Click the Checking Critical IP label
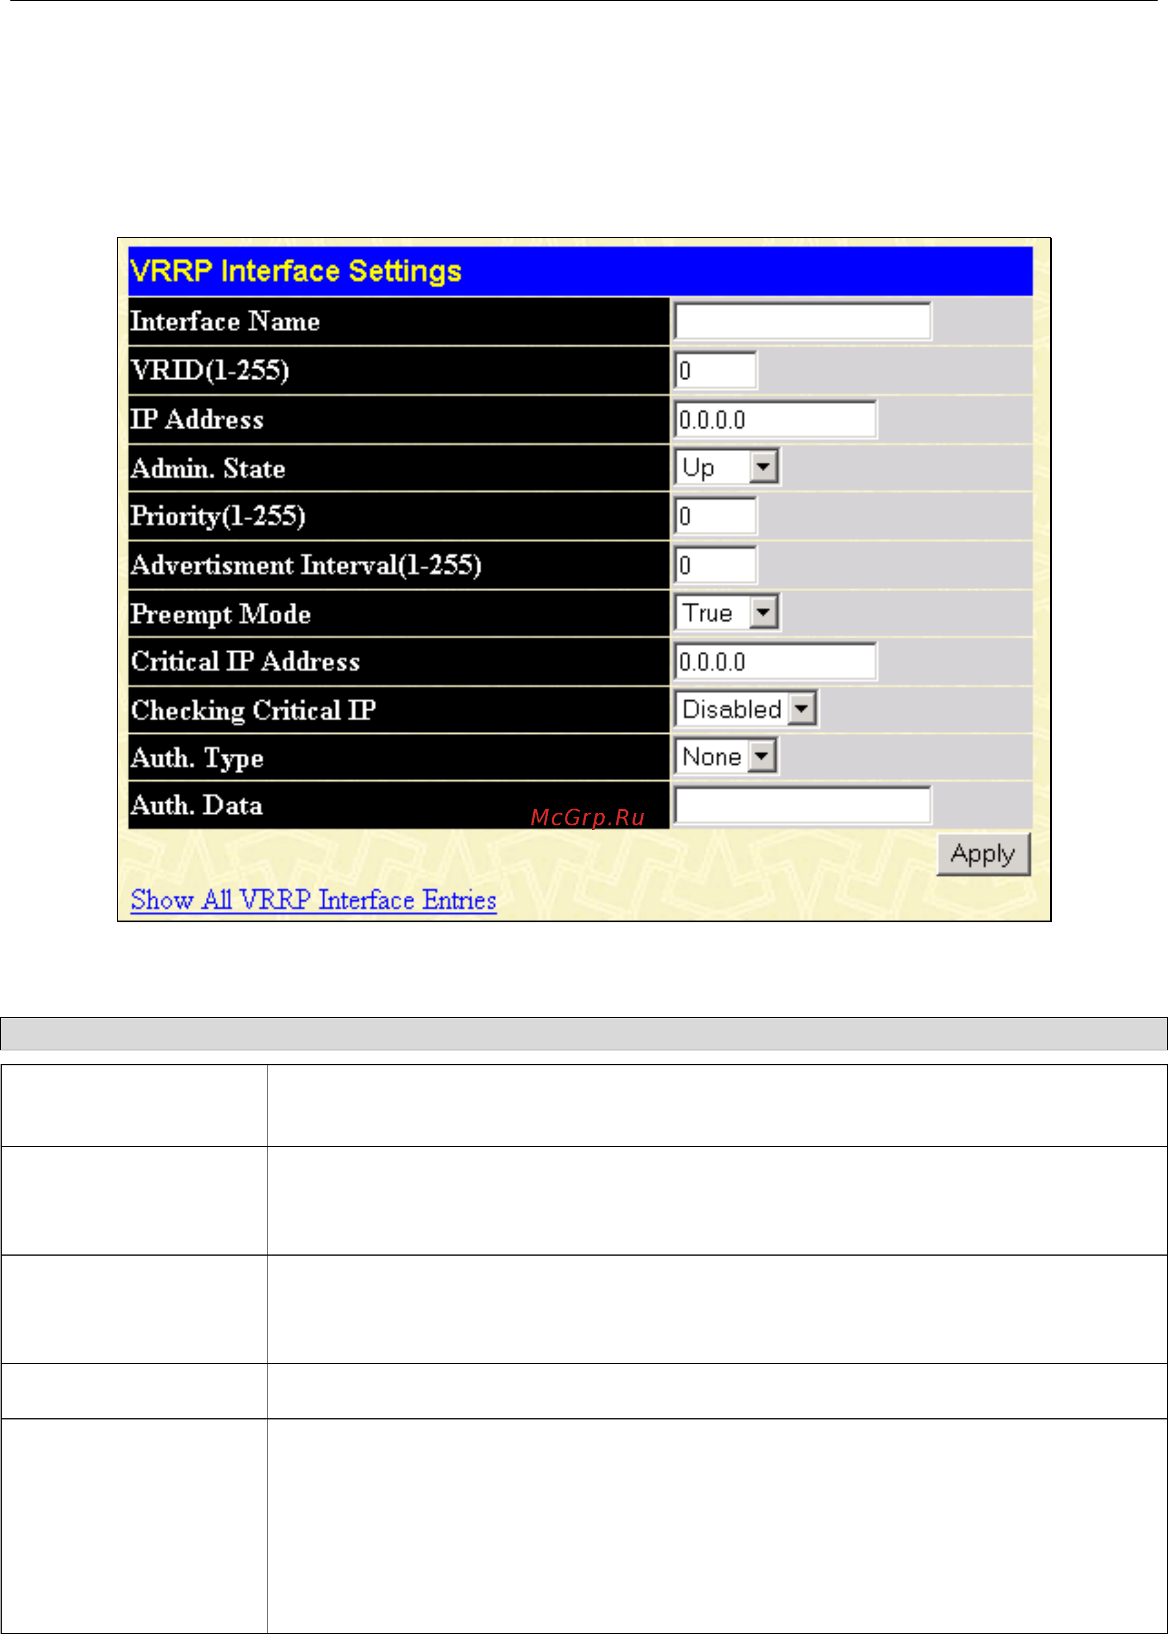Image resolution: width=1168 pixels, height=1634 pixels. coord(253,711)
